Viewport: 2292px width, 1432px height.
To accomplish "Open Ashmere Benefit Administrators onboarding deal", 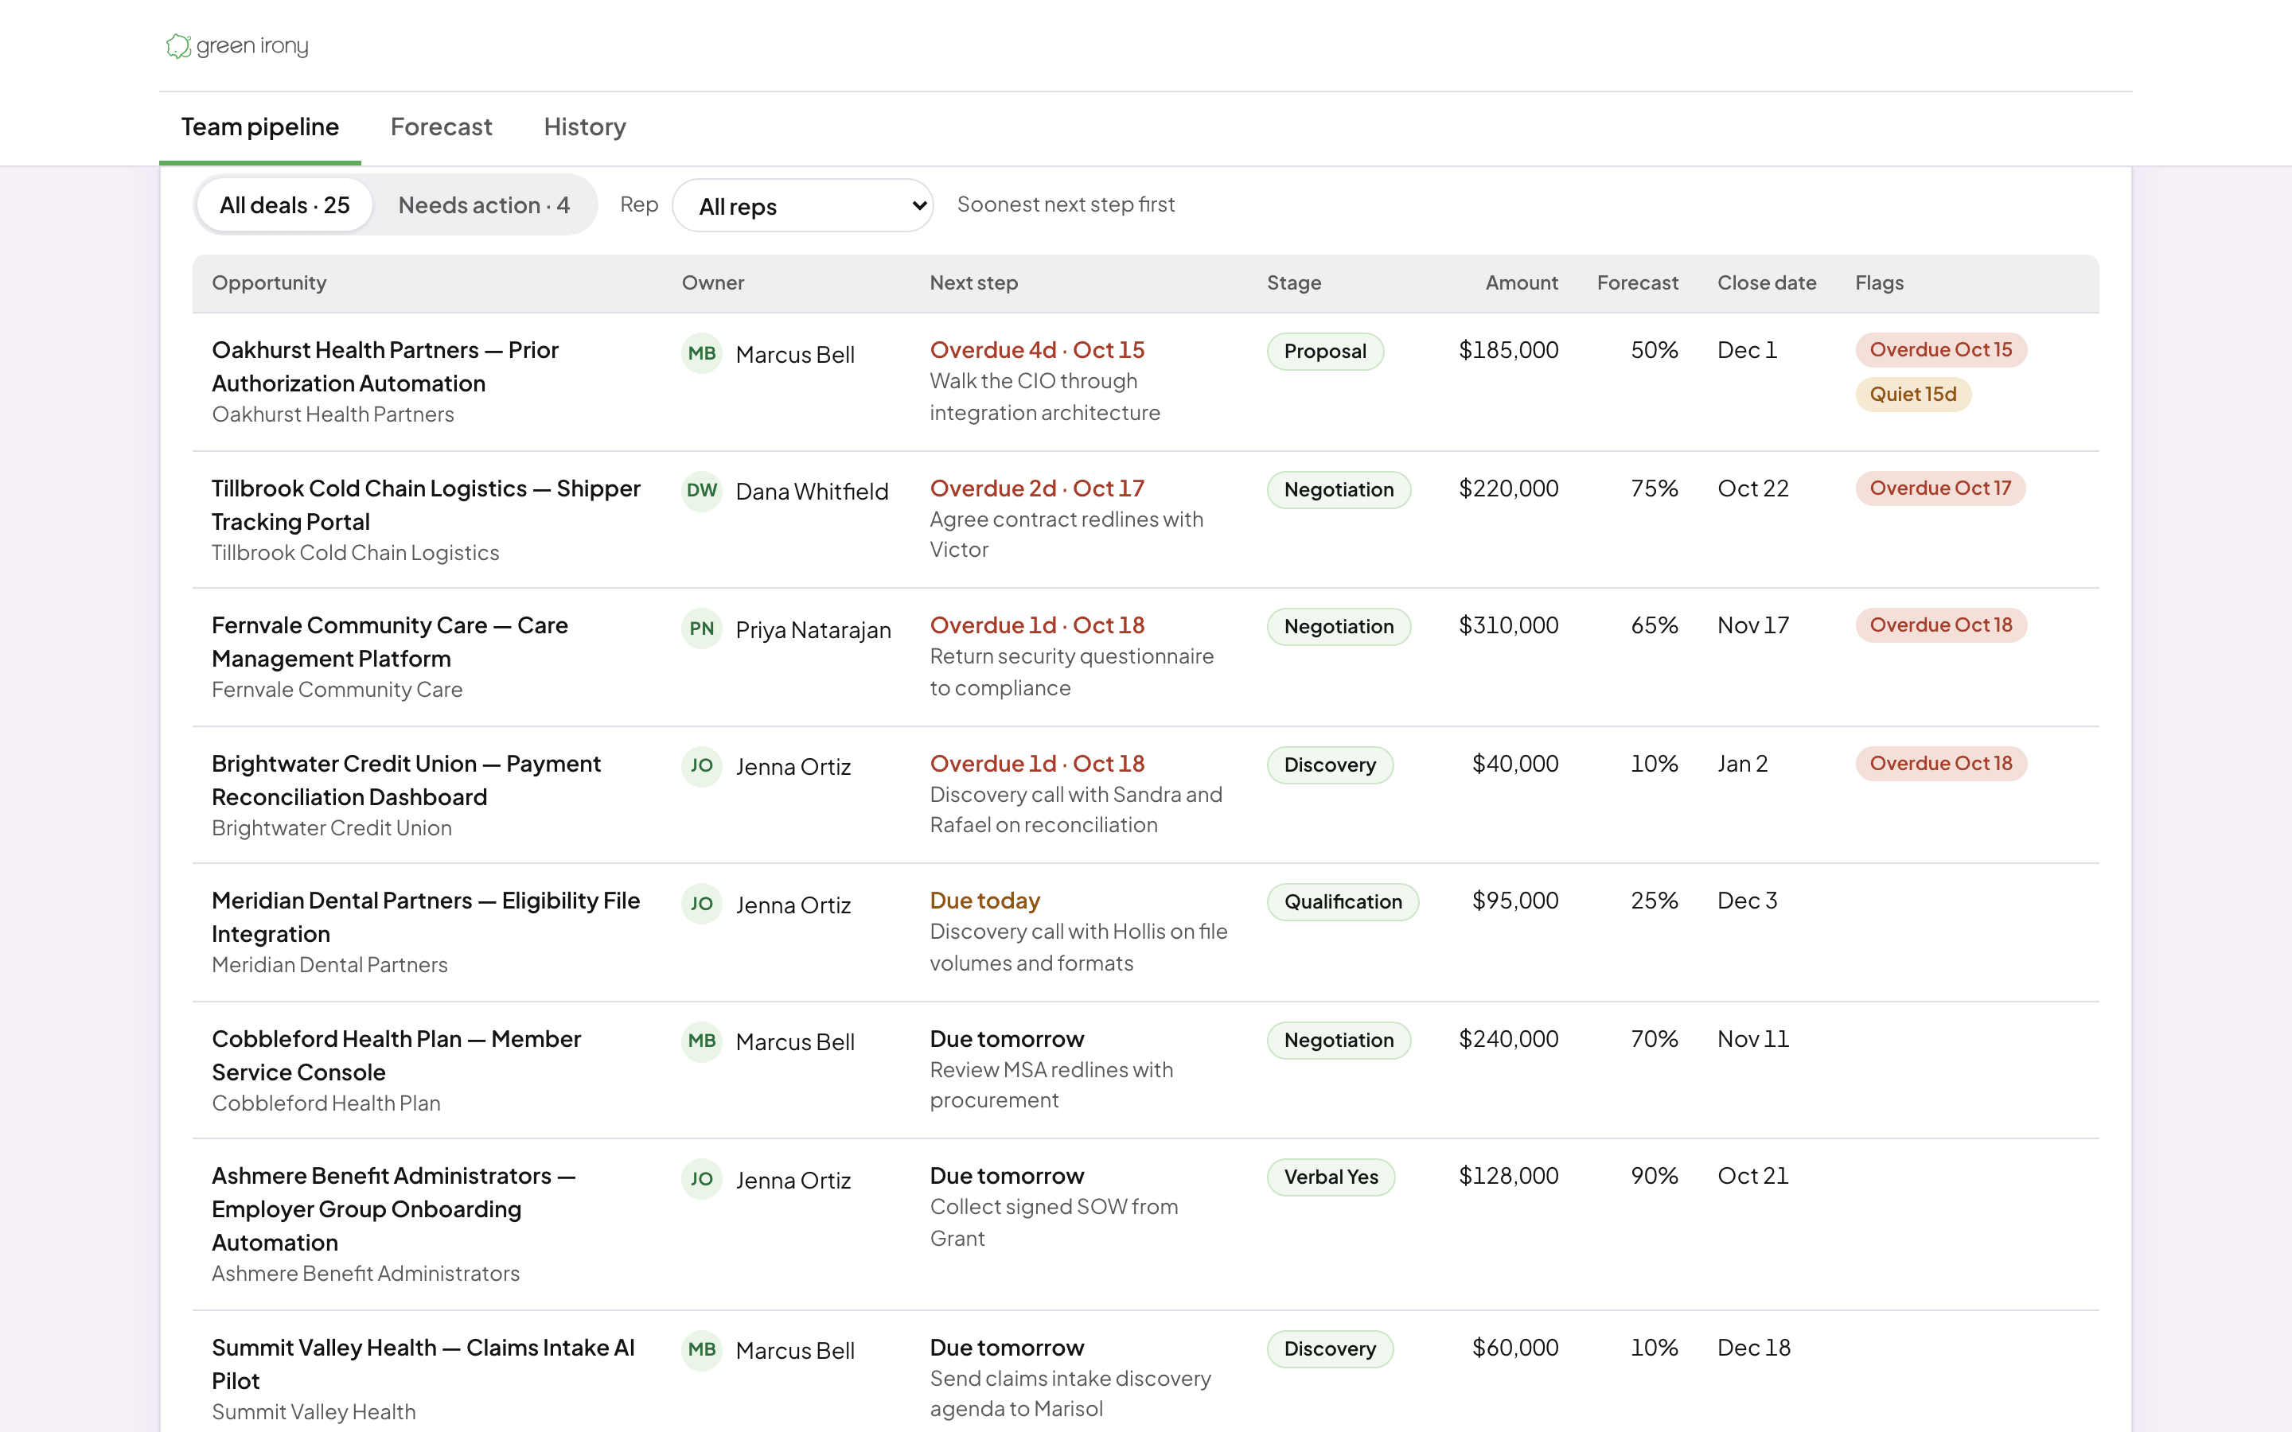I will [393, 1208].
